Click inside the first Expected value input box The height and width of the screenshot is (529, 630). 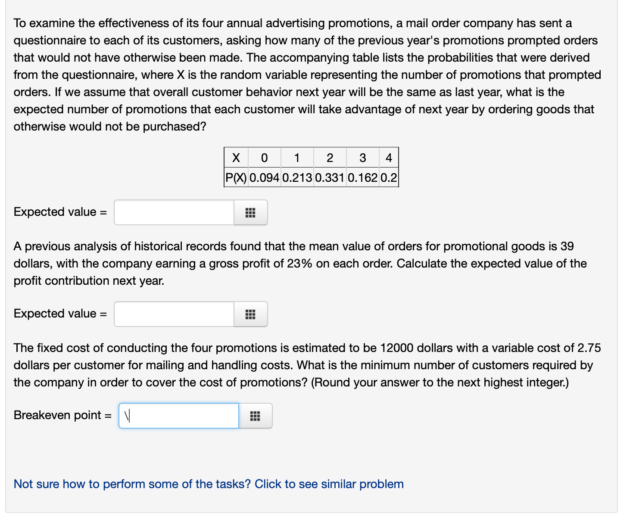(172, 212)
